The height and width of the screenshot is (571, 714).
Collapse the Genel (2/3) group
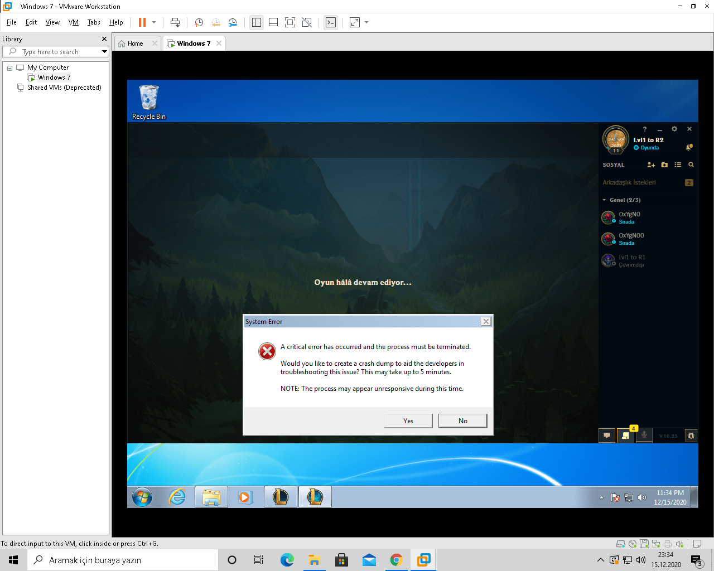pyautogui.click(x=604, y=200)
